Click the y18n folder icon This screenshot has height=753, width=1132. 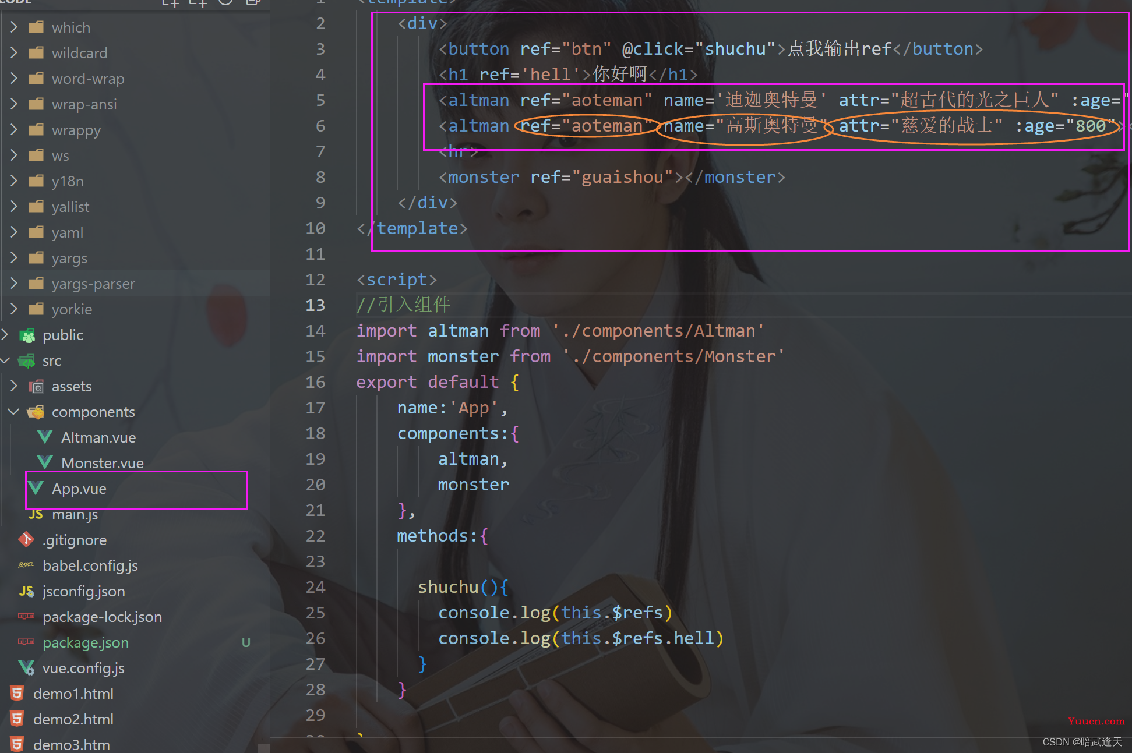click(x=36, y=181)
